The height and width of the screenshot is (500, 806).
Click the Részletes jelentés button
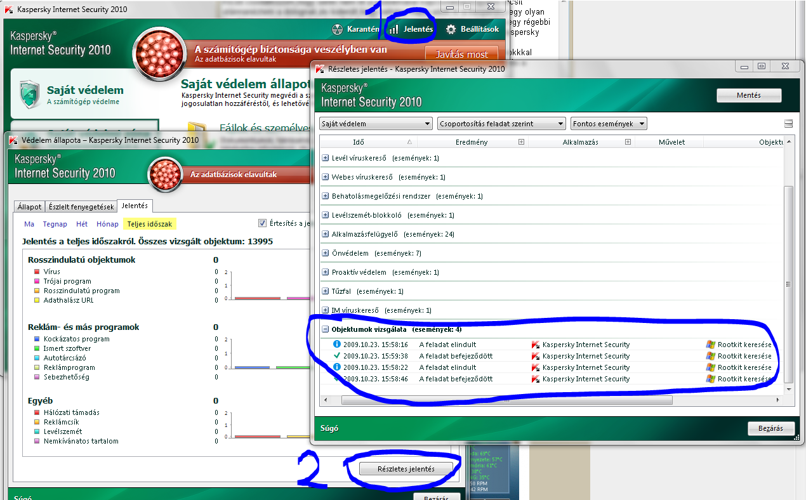pos(406,469)
